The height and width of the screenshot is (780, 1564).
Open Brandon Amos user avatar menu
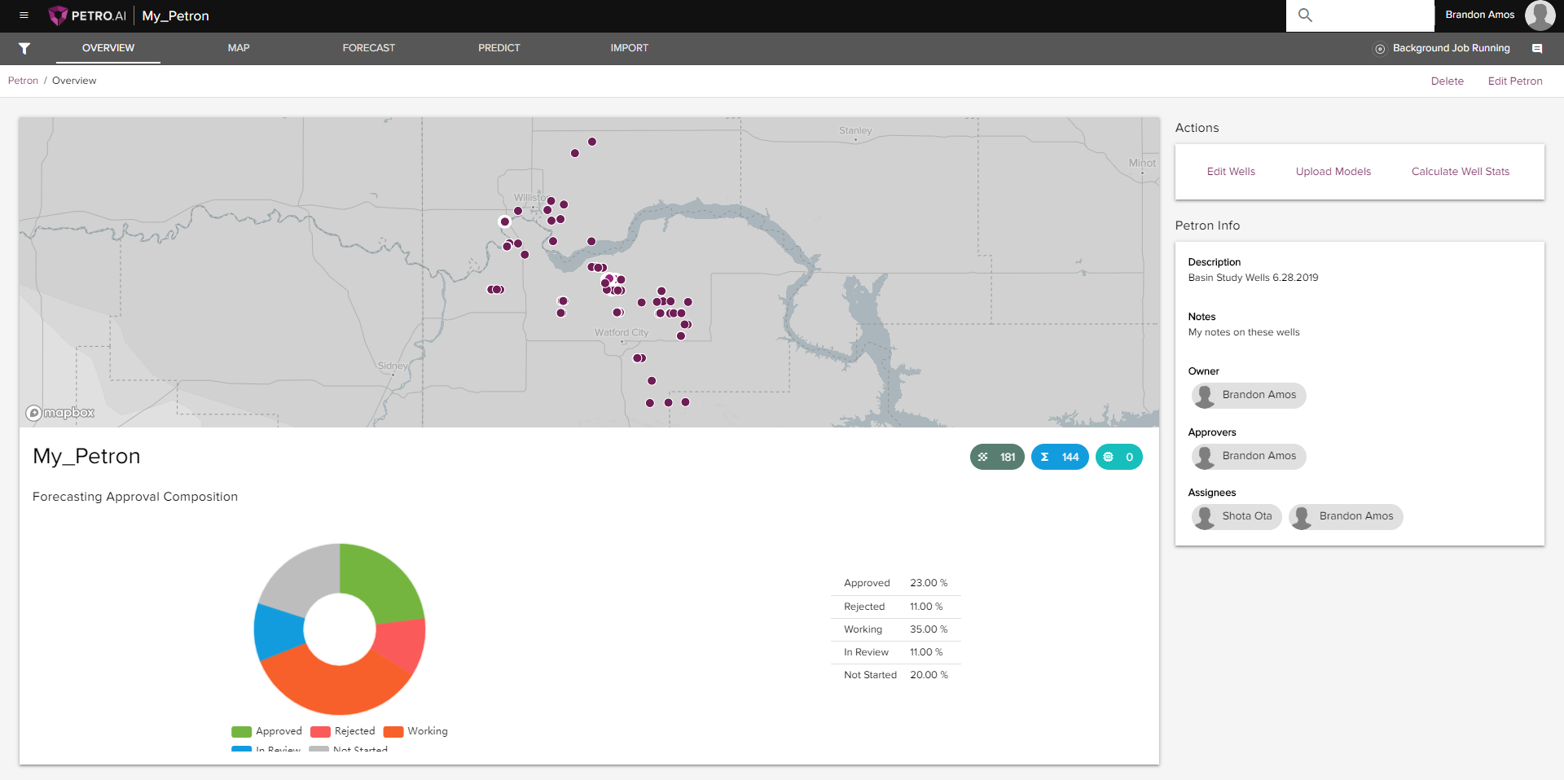coord(1539,15)
